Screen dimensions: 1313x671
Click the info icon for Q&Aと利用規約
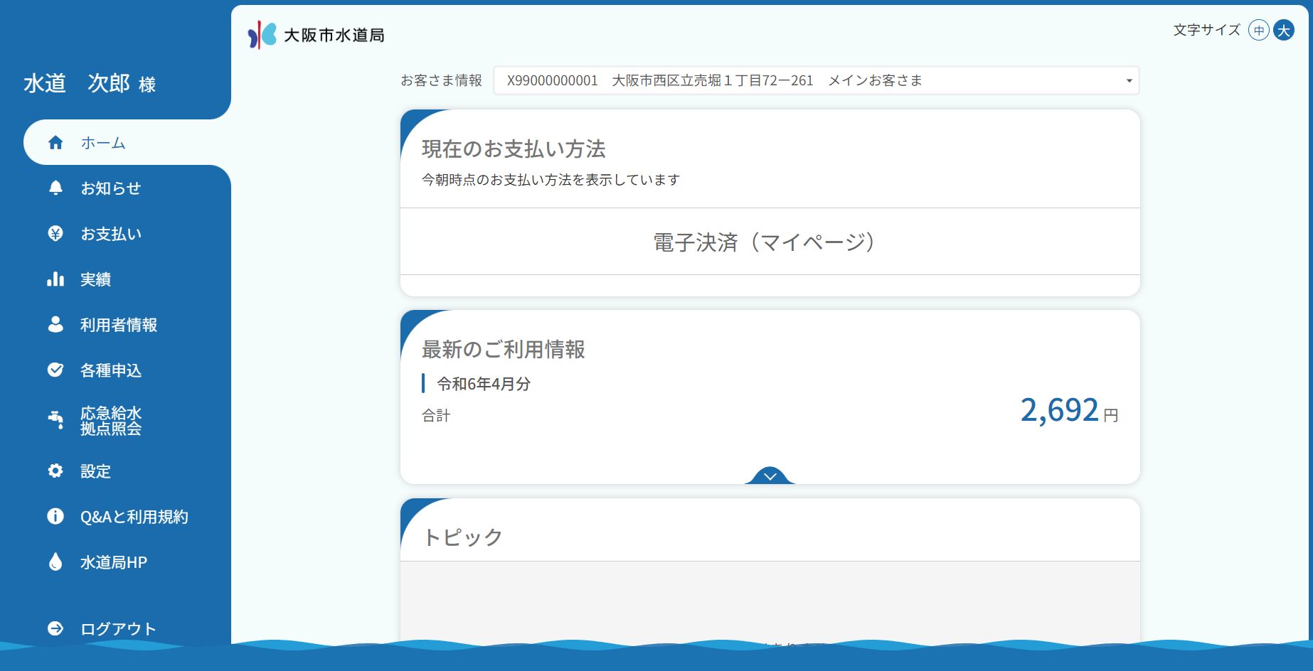(56, 516)
